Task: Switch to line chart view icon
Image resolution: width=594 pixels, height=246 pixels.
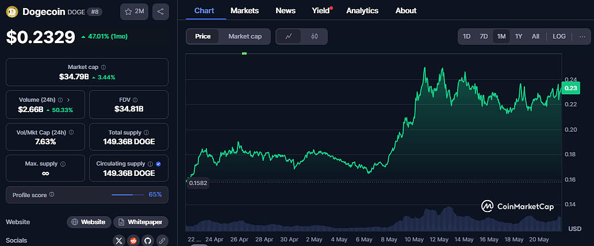Action: [289, 36]
